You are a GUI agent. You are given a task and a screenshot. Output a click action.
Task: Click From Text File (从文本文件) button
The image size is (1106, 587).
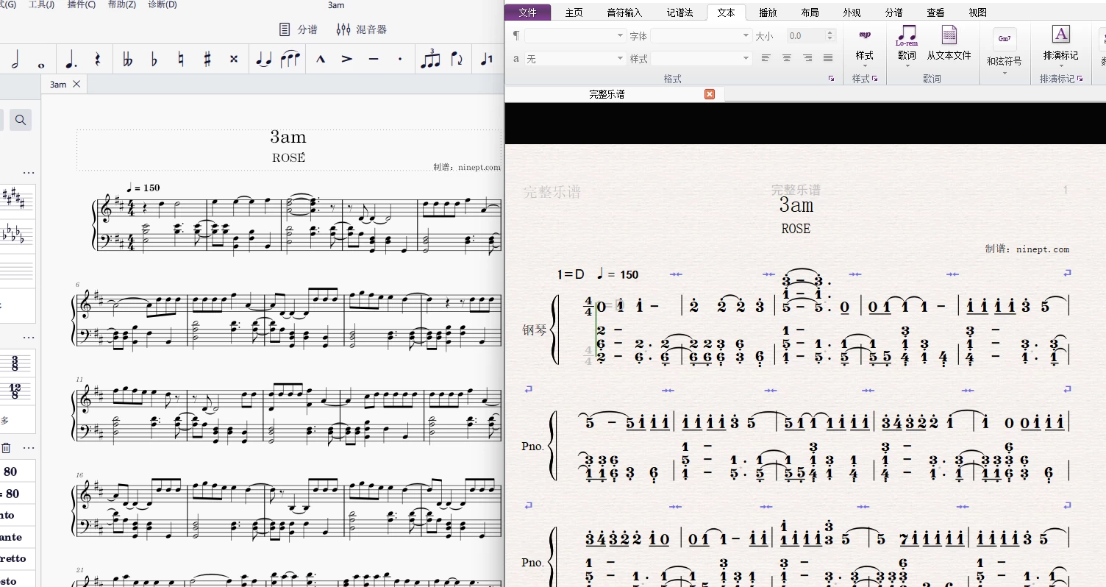949,43
